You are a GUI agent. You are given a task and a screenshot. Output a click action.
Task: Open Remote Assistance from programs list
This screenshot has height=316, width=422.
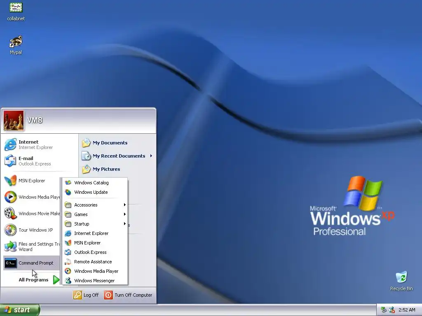(95, 261)
